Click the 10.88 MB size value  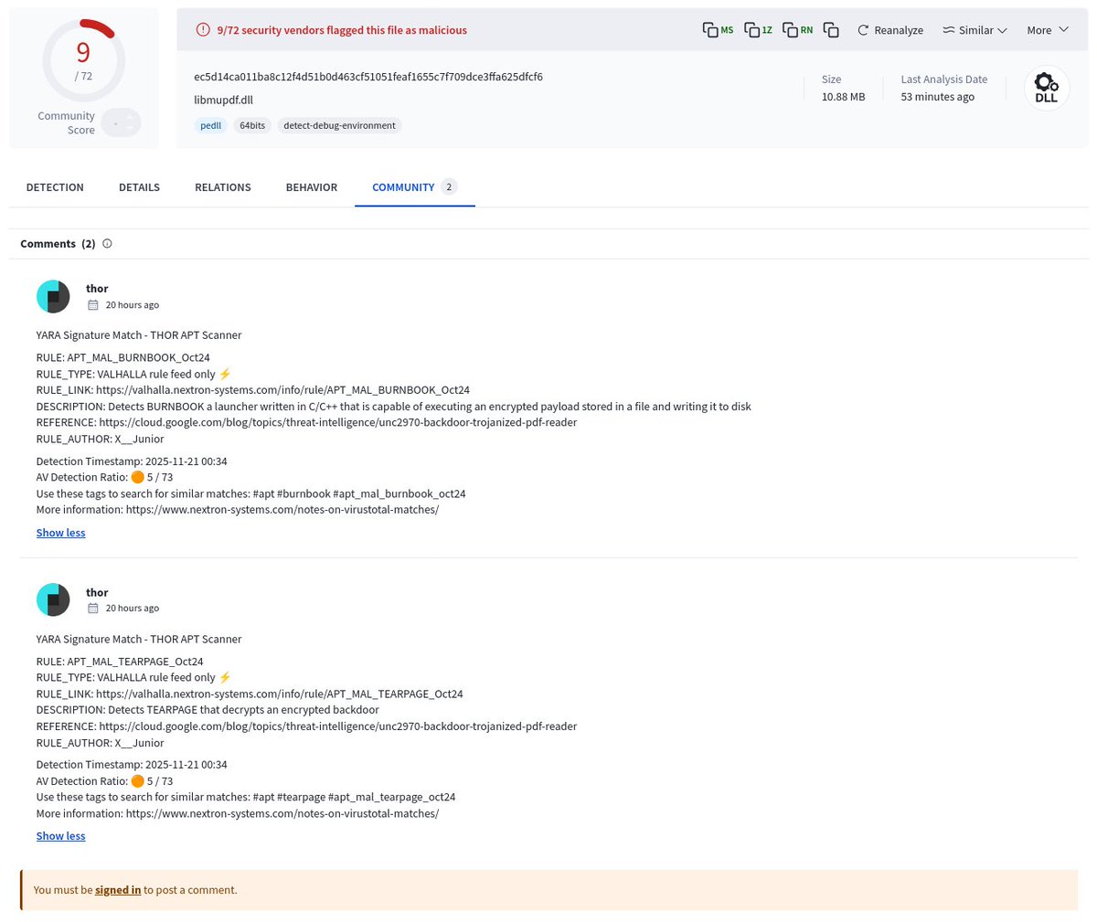tap(843, 97)
